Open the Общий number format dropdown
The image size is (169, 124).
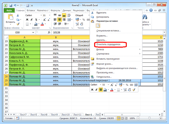coord(89,15)
